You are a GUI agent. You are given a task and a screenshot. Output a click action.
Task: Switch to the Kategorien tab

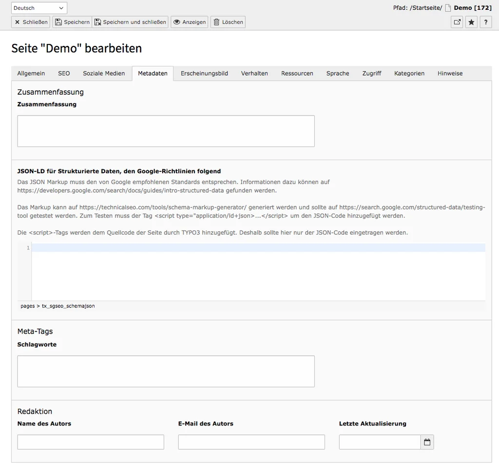tap(409, 73)
